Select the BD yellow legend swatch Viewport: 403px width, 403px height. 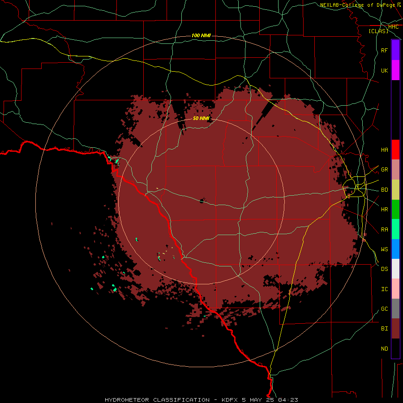[x=395, y=190]
